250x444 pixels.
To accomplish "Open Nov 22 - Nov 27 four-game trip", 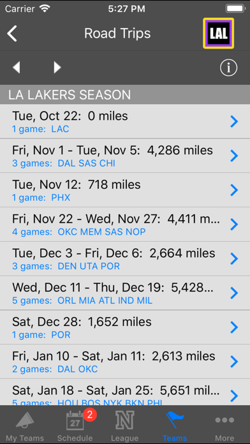I will [125, 225].
